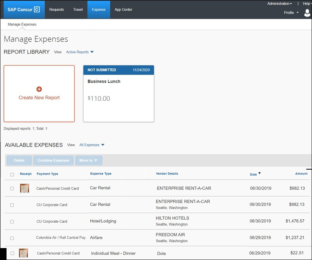Viewport: 312px width, 260px height.
Task: Expand the Administration menu
Action: click(x=279, y=3)
